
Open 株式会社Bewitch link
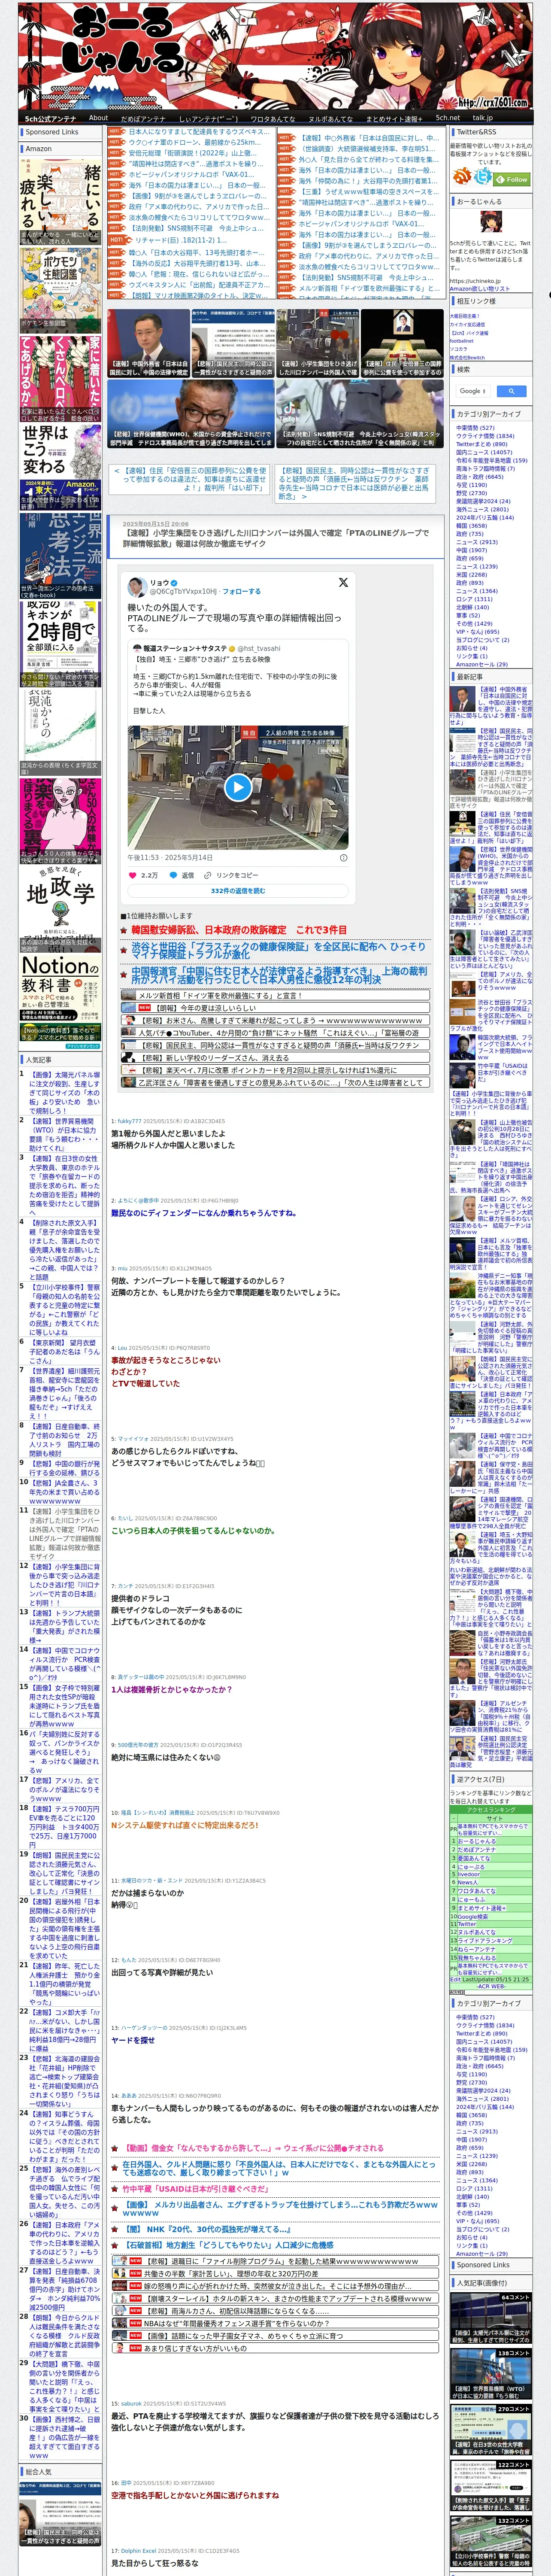point(467,358)
